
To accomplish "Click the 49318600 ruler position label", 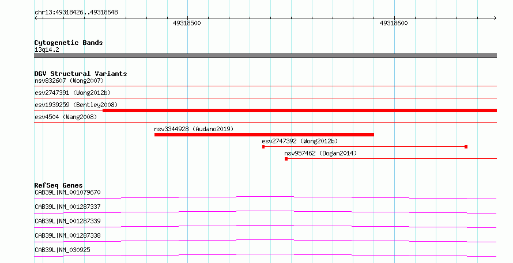I will tap(394, 23).
